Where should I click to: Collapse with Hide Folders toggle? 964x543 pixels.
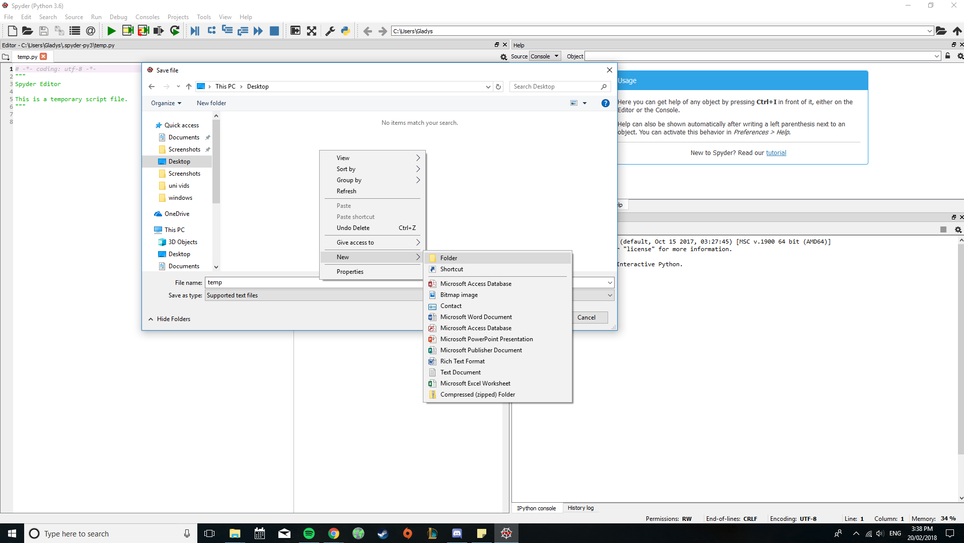(169, 319)
